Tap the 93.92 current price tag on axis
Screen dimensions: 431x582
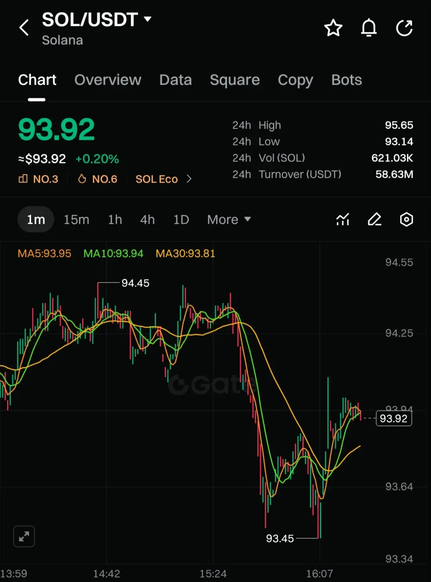tap(393, 418)
